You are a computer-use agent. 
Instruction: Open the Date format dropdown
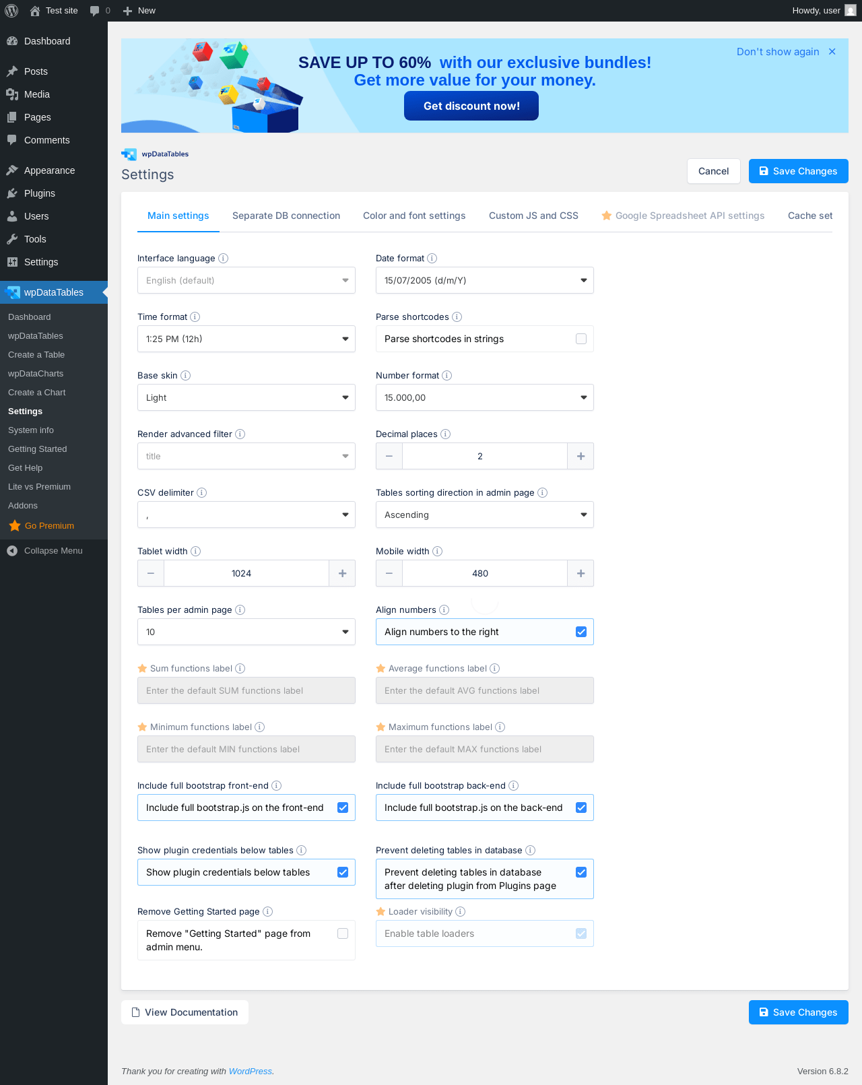(485, 280)
